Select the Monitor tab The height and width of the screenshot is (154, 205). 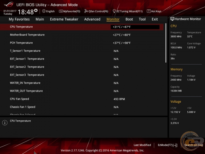(113, 19)
